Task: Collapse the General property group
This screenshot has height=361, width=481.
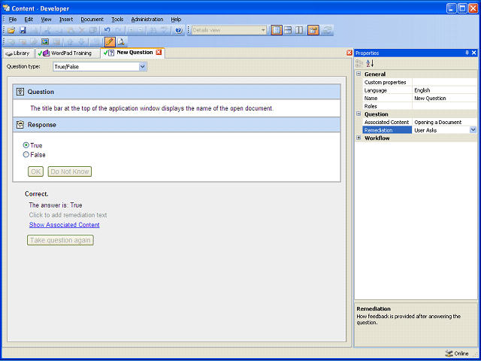Action: [358, 74]
